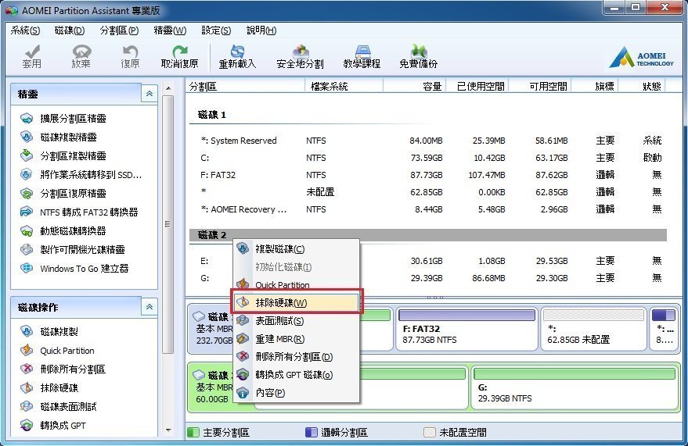The width and height of the screenshot is (688, 446).
Task: Sort by the 容量 column header
Action: pos(414,86)
